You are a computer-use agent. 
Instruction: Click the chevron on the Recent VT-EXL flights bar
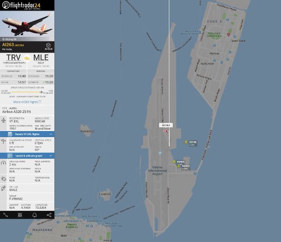pos(51,134)
